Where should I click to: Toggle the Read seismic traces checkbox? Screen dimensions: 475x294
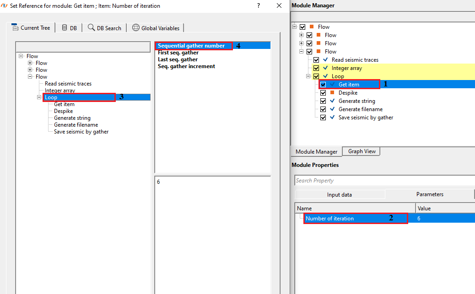tap(316, 60)
